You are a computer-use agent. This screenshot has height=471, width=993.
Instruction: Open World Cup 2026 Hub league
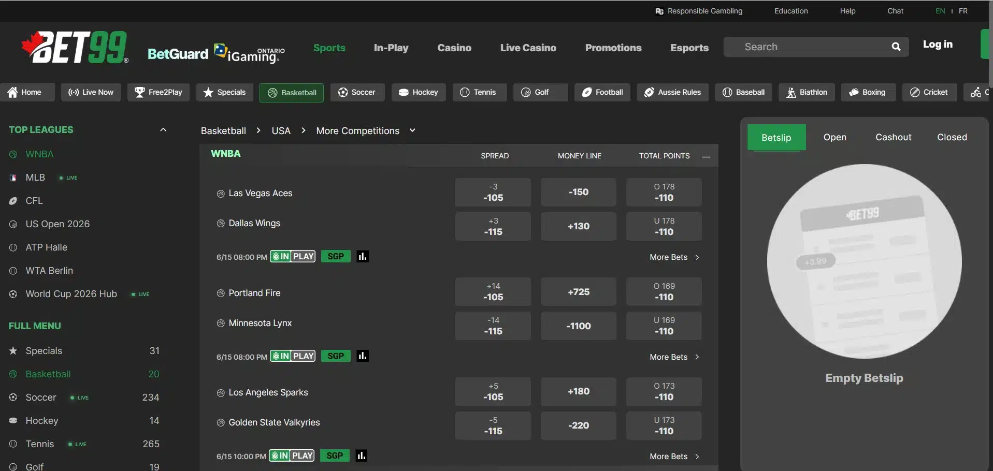click(71, 294)
